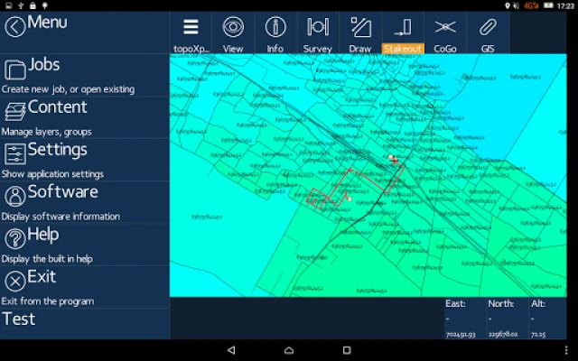Click the Exit X circle icon

(x=15, y=281)
